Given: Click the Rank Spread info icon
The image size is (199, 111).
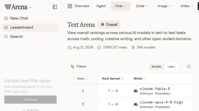Looking at the screenshot, I should pos(122,78).
